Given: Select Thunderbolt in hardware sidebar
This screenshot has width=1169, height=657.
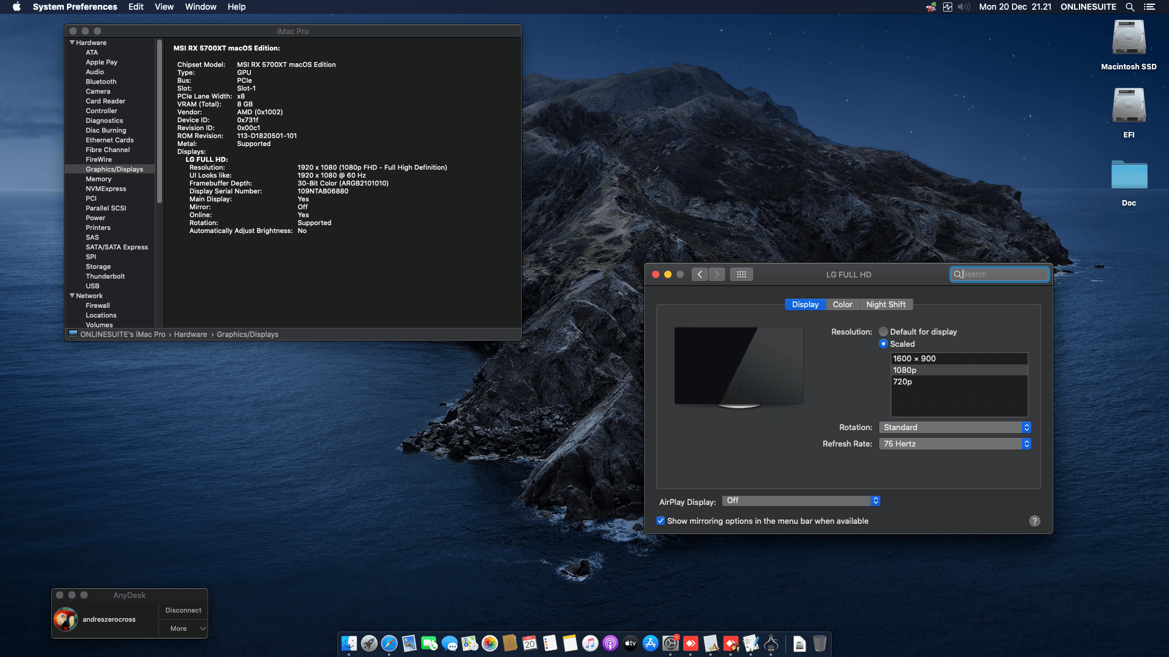Looking at the screenshot, I should coord(105,276).
